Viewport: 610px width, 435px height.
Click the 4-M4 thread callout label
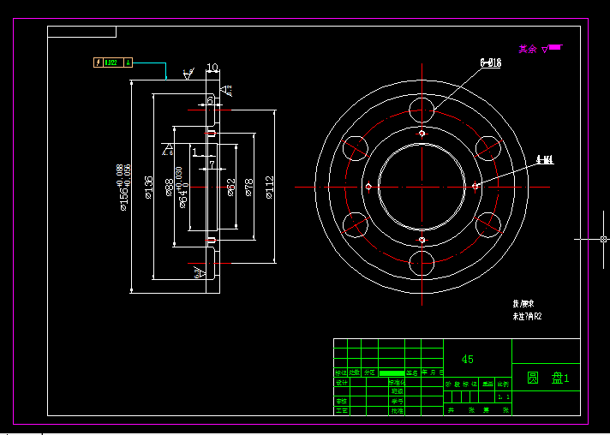click(x=545, y=160)
